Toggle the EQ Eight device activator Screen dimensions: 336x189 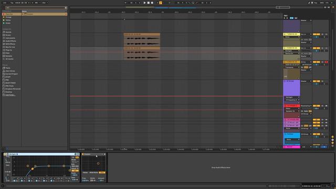(x=5, y=154)
